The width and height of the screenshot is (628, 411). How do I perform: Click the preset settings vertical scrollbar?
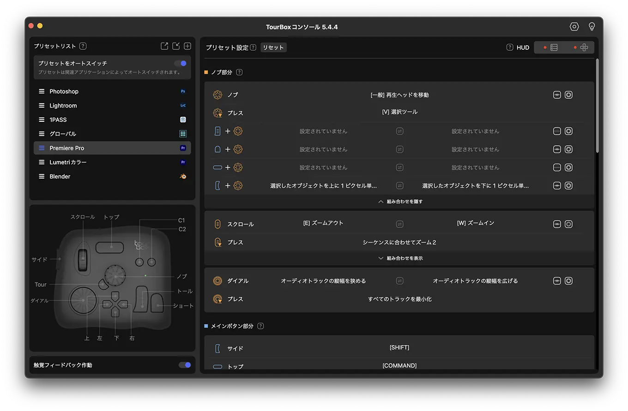tap(597, 106)
